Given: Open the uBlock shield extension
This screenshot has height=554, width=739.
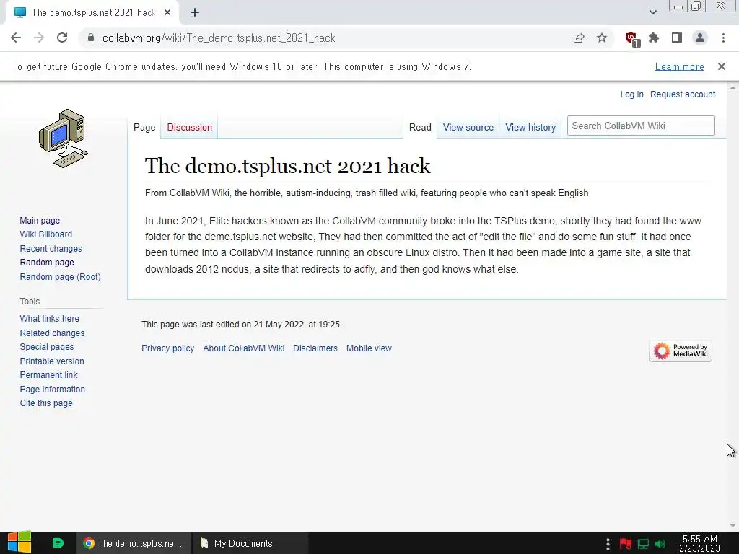Looking at the screenshot, I should (x=631, y=39).
